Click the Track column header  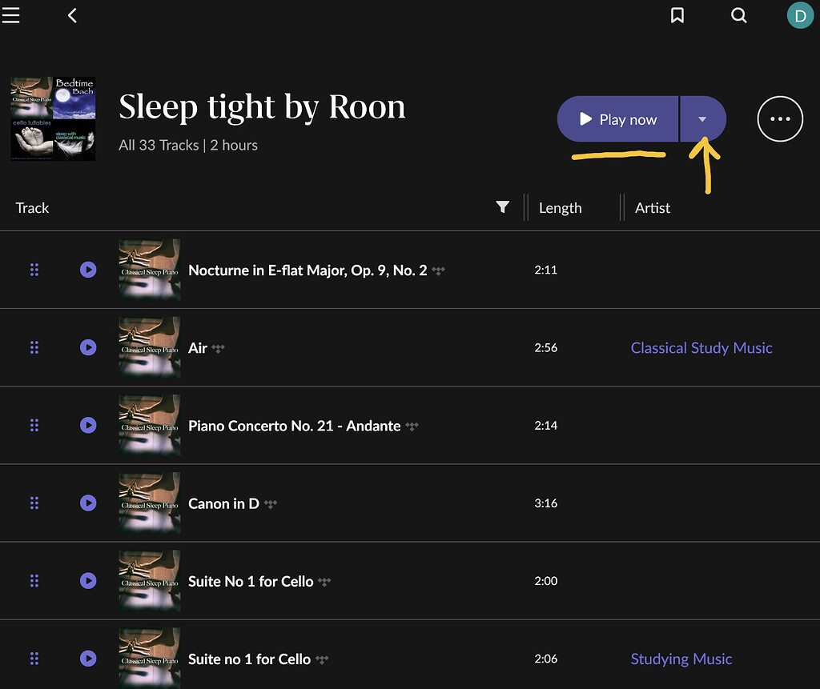(x=32, y=207)
